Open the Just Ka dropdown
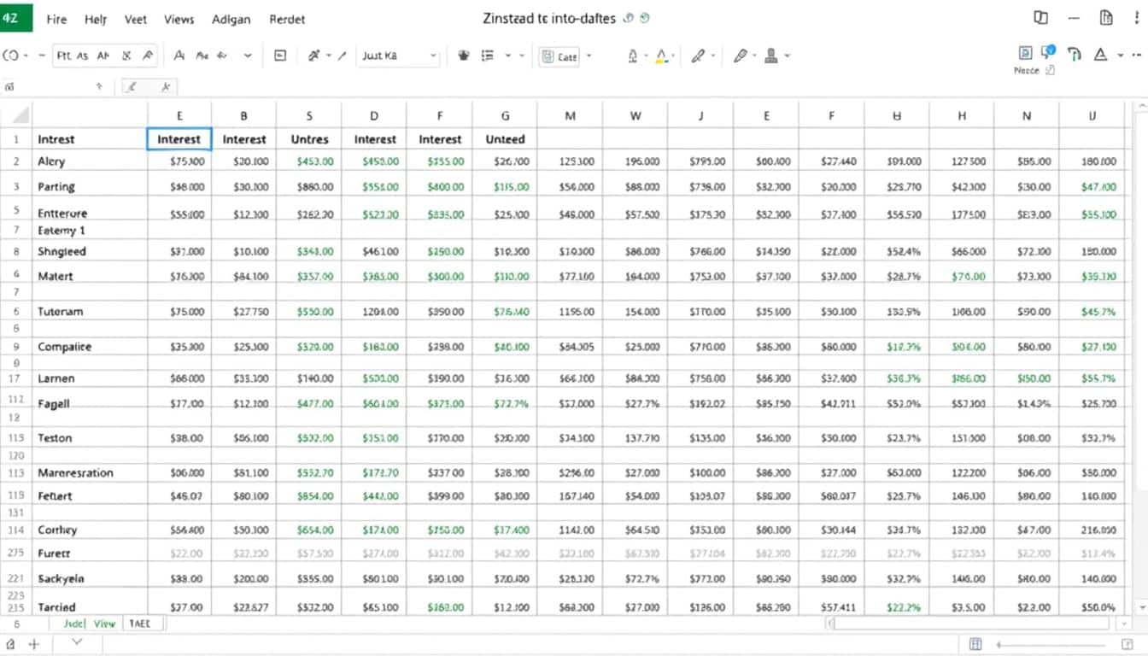 point(398,56)
